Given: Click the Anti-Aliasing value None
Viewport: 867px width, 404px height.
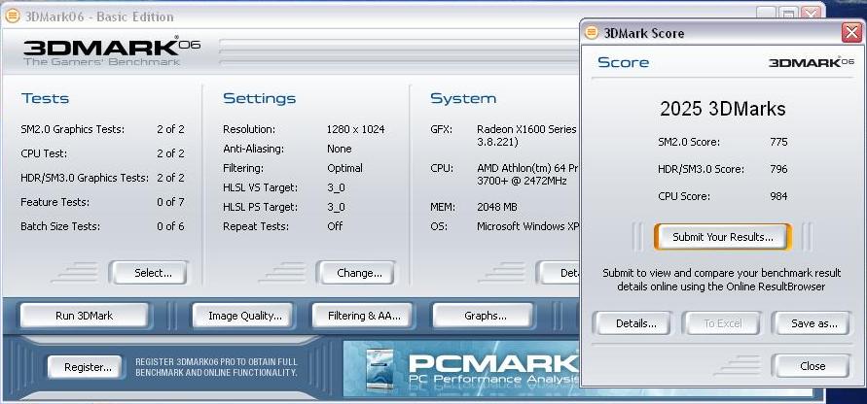Looking at the screenshot, I should pyautogui.click(x=339, y=149).
